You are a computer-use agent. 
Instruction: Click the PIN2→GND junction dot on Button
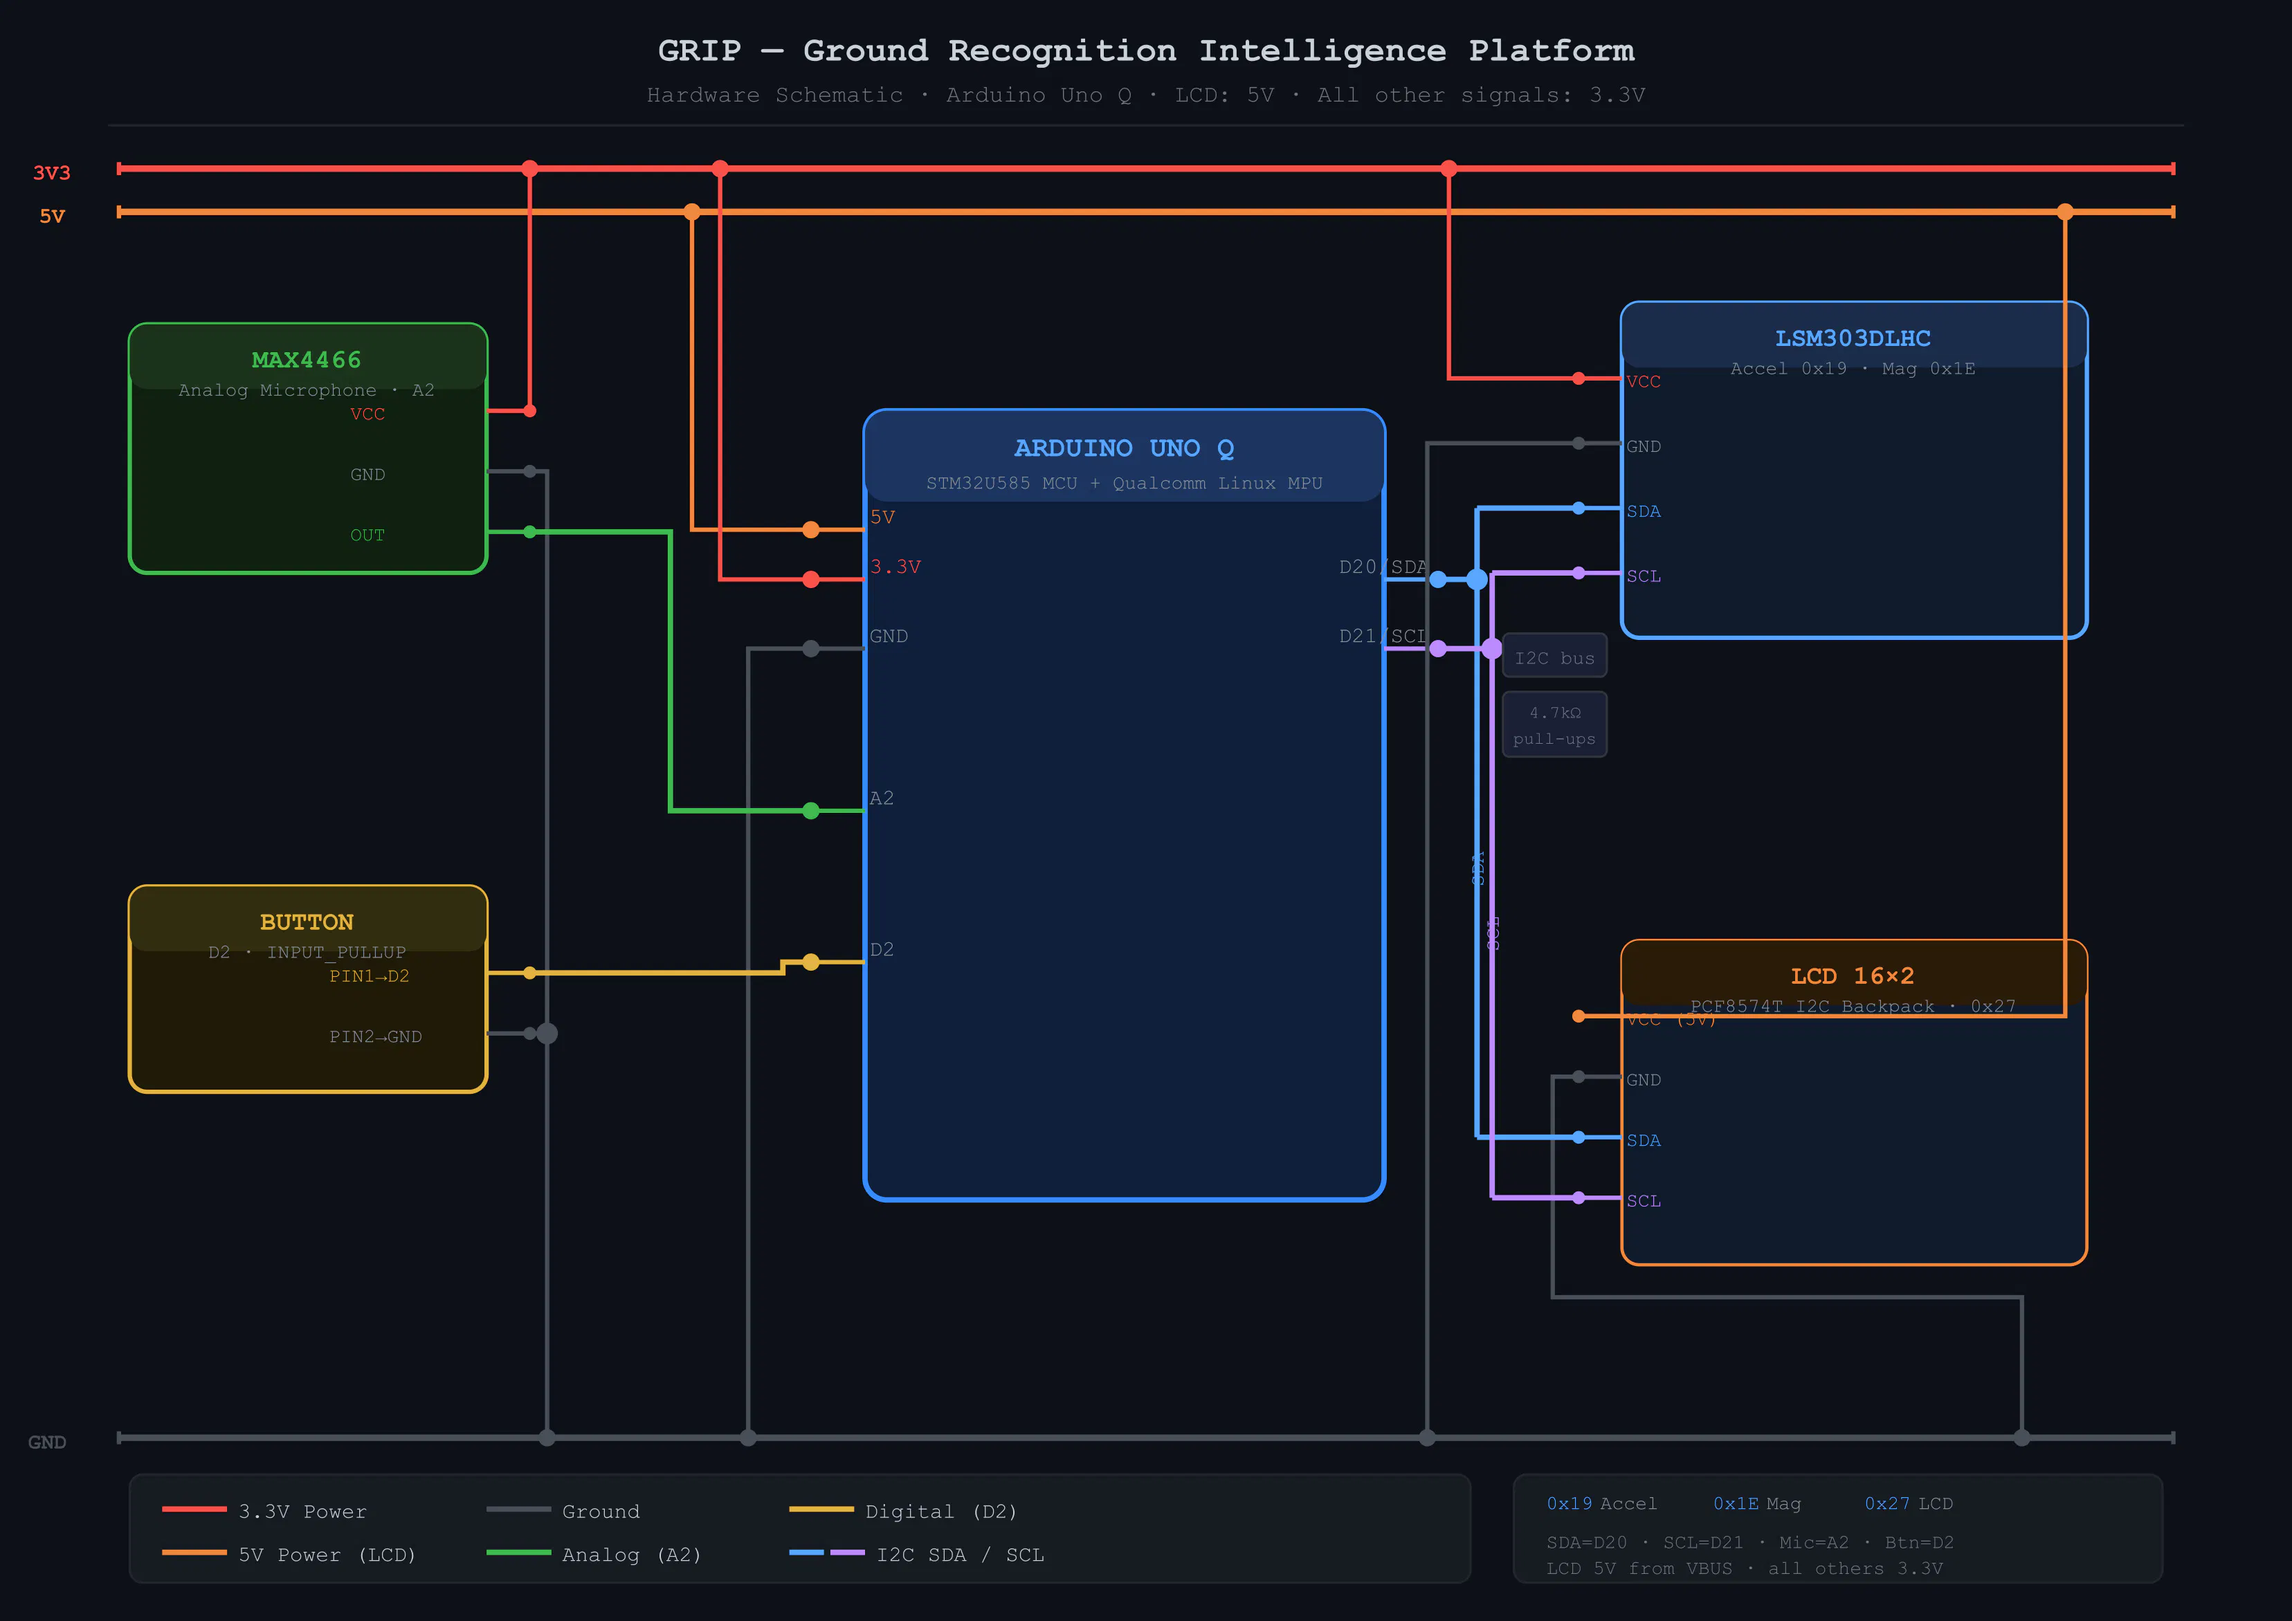(547, 1033)
